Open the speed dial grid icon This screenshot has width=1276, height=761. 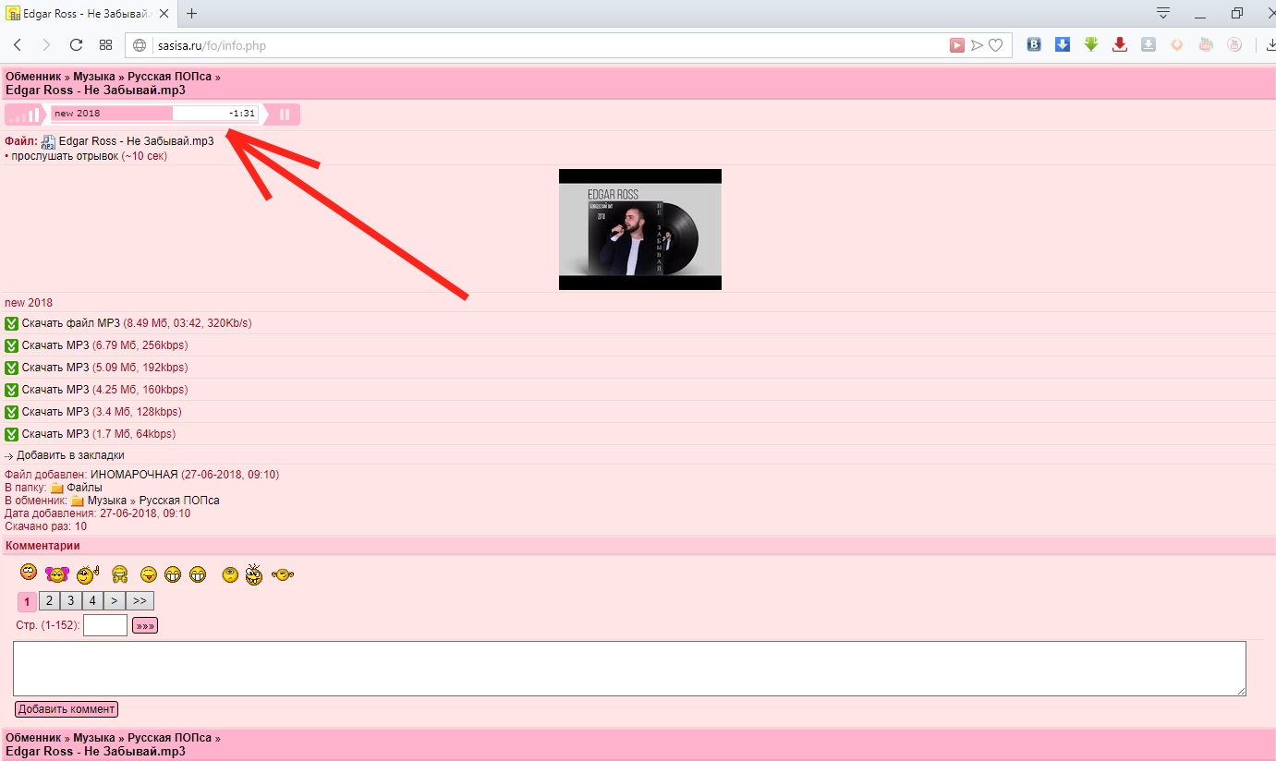pyautogui.click(x=105, y=45)
